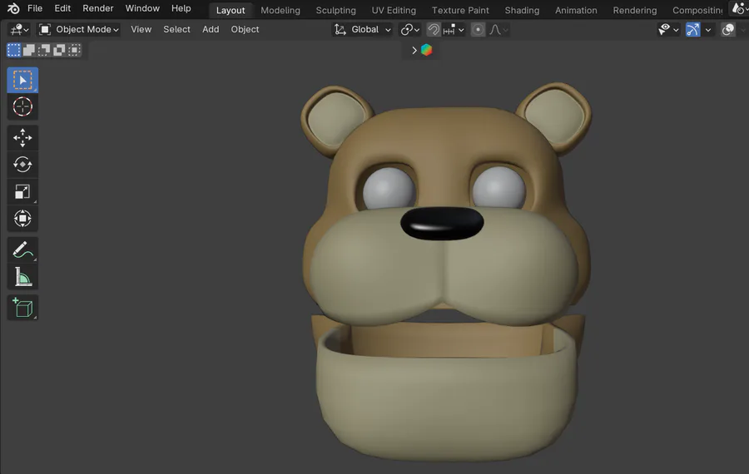The image size is (749, 474).
Task: Open the viewport Object menu
Action: [245, 30]
